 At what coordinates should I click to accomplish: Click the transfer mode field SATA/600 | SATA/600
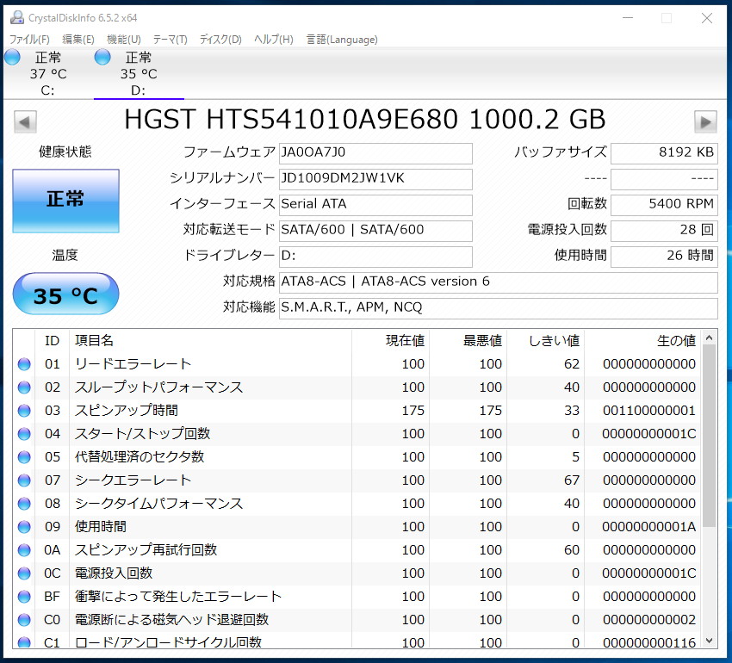375,231
